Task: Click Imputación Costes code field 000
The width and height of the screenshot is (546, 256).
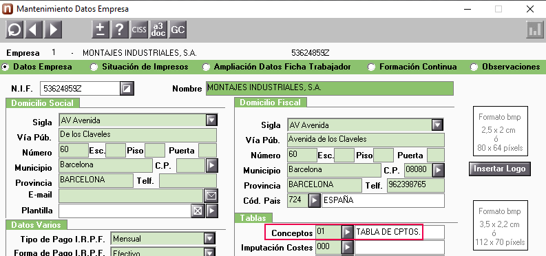Action: click(328, 247)
